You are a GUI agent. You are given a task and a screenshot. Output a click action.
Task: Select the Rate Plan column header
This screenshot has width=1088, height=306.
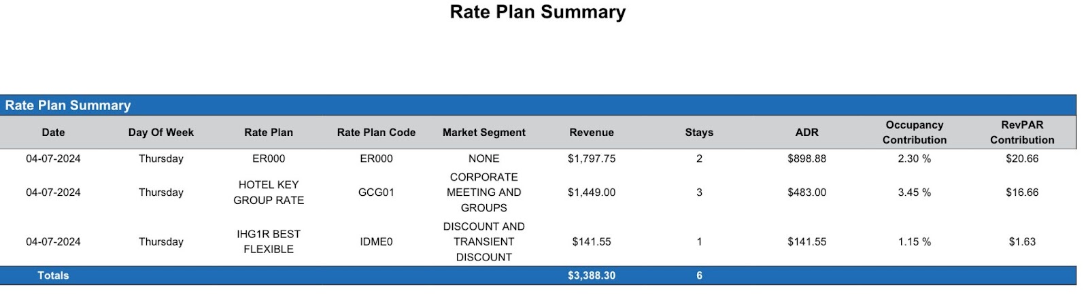[x=269, y=133]
